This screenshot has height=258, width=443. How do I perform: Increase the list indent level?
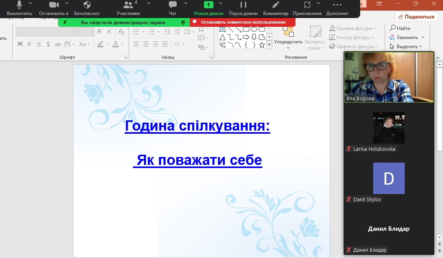coord(177,32)
